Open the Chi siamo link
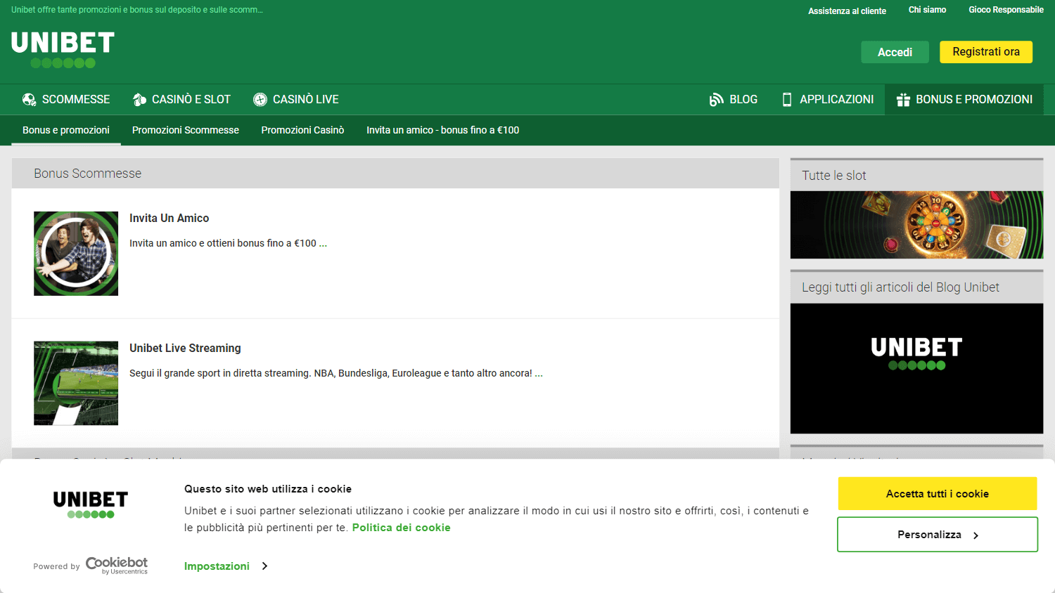 click(x=927, y=10)
